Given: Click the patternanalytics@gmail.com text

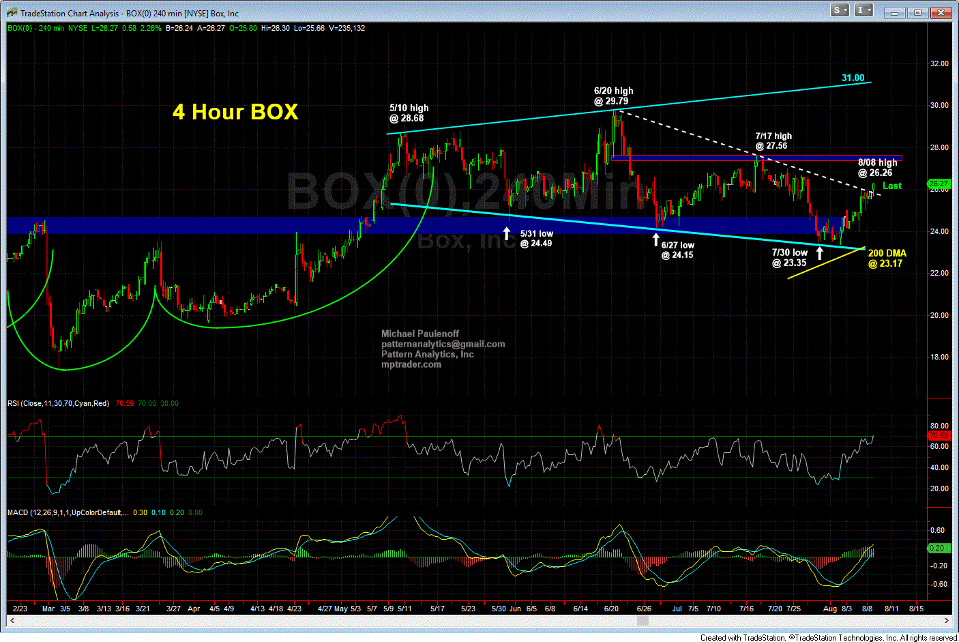Looking at the screenshot, I should point(443,344).
